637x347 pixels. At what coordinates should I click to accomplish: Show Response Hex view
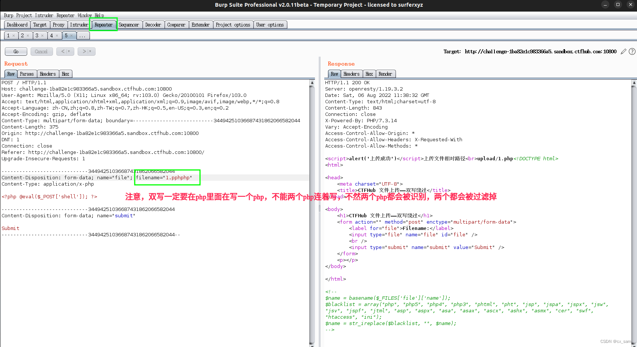[369, 74]
